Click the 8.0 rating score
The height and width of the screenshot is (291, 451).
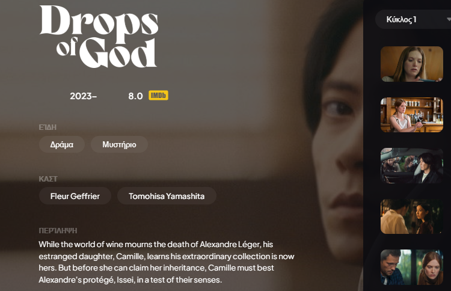tap(135, 96)
